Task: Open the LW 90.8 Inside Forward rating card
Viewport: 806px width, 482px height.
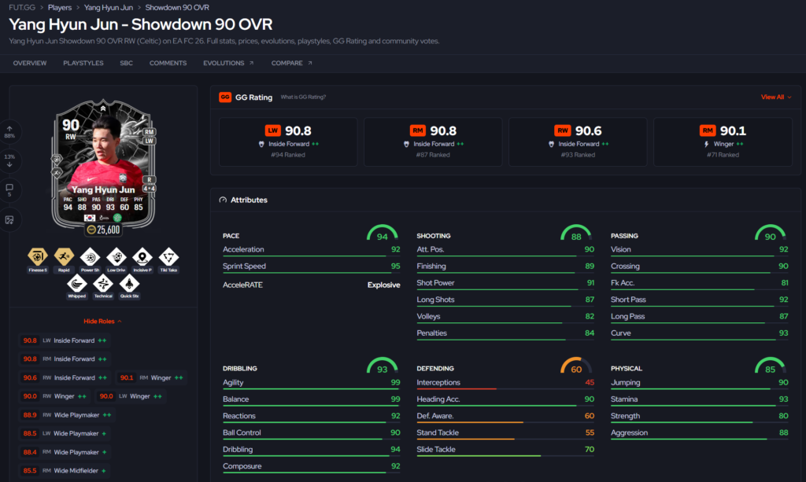Action: tap(288, 142)
